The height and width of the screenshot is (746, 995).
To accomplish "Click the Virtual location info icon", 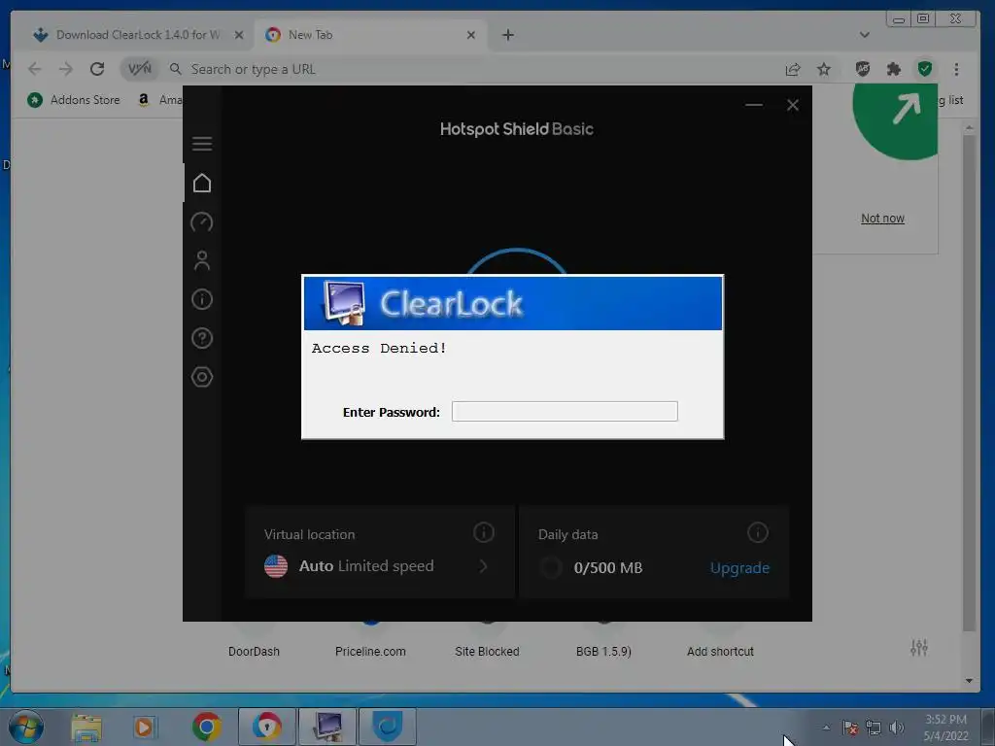I will pos(484,533).
